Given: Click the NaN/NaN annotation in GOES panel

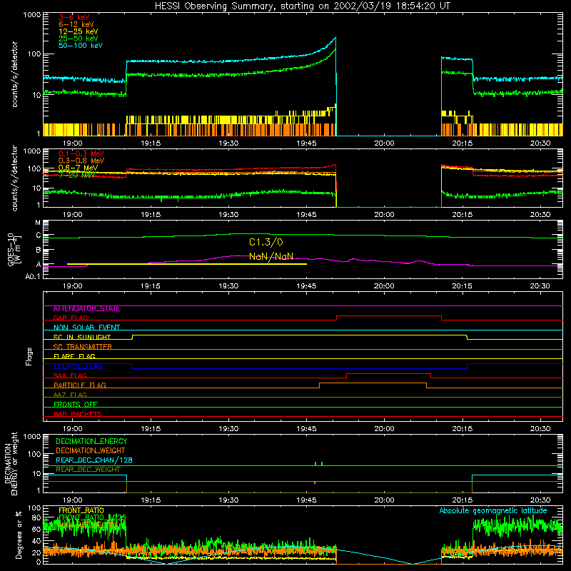Looking at the screenshot, I should [271, 257].
